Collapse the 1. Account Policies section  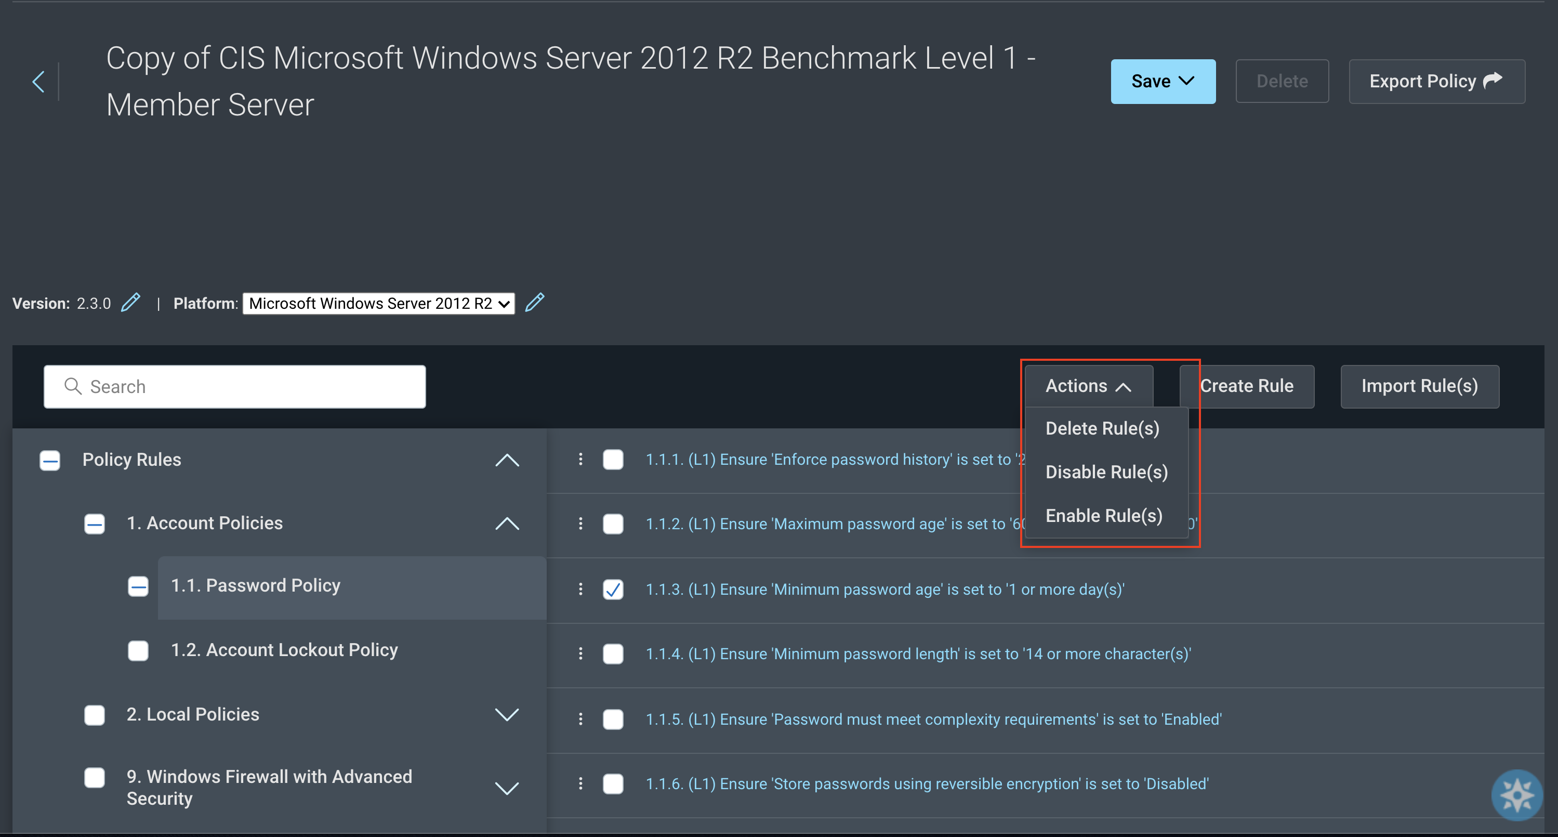(x=507, y=524)
